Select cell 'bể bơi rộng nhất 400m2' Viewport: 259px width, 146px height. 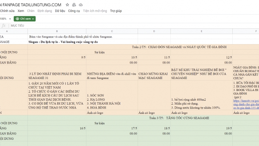[x=201, y=95]
